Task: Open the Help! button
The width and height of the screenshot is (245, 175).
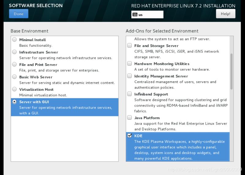Action: click(225, 14)
